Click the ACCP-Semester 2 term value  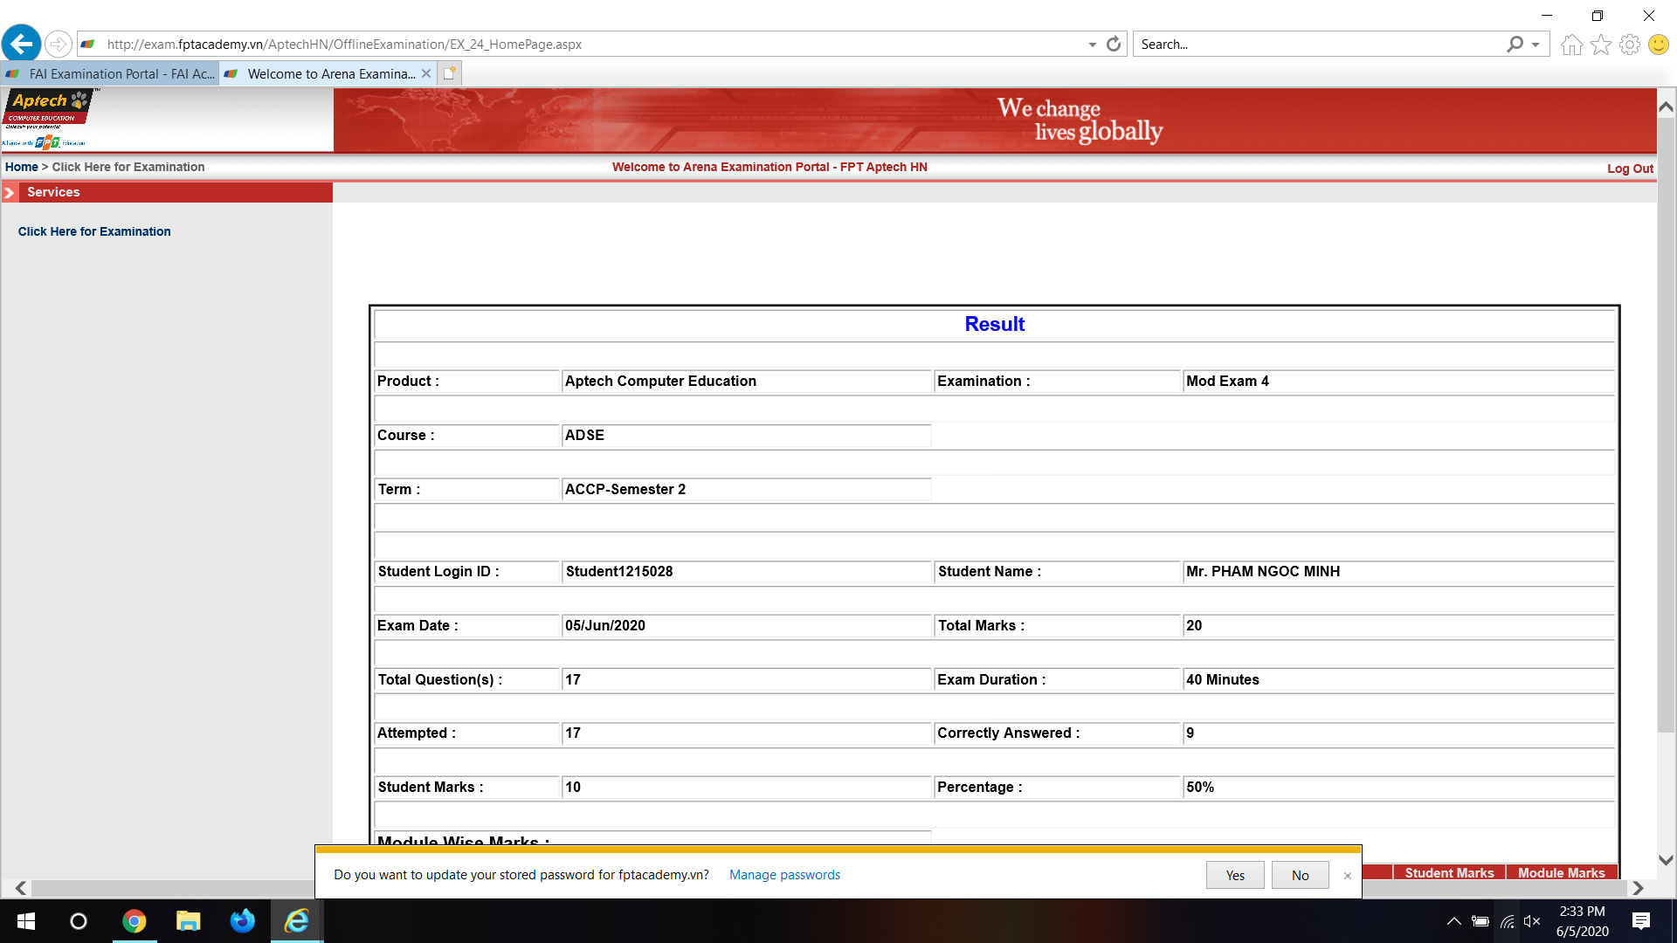[x=625, y=489]
